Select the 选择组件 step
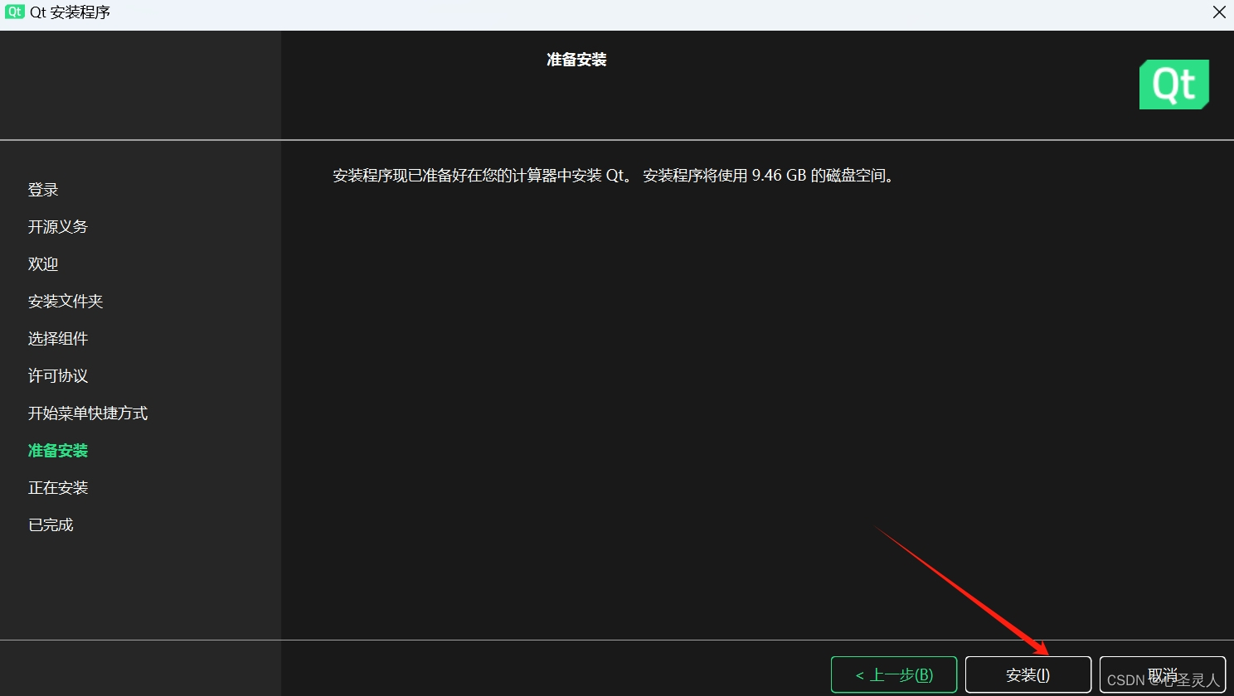This screenshot has width=1234, height=696. pos(58,338)
